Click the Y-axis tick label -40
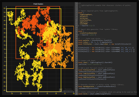Viewport: 139px width, 97px height. [4, 90]
